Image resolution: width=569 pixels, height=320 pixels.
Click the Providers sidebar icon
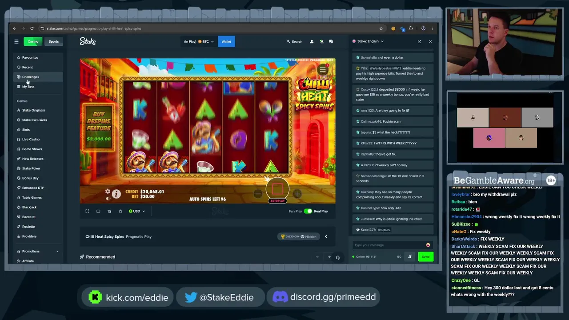(x=19, y=236)
